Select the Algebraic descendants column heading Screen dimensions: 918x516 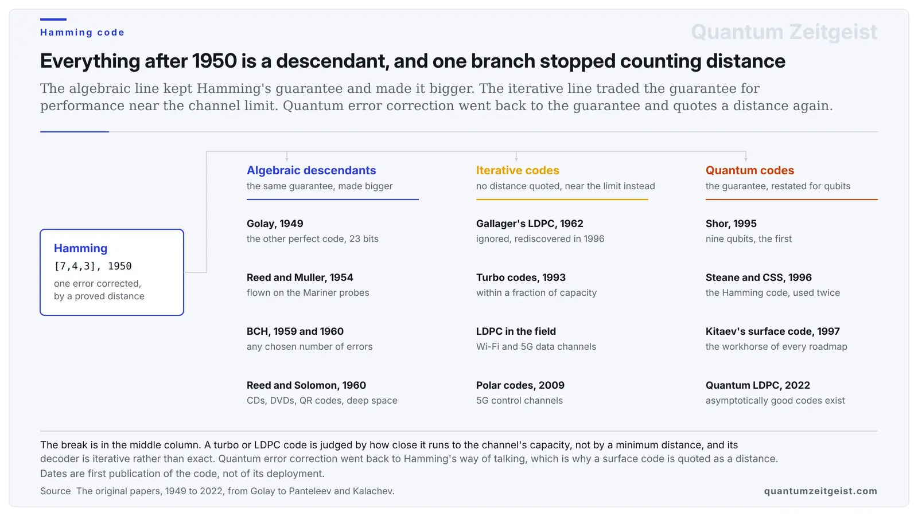(311, 170)
